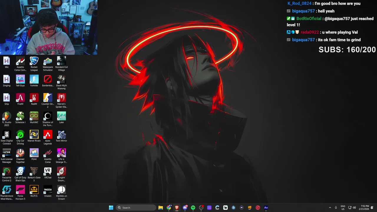Select the Singing shortcut icon
This screenshot has width=377, height=212.
point(6,81)
